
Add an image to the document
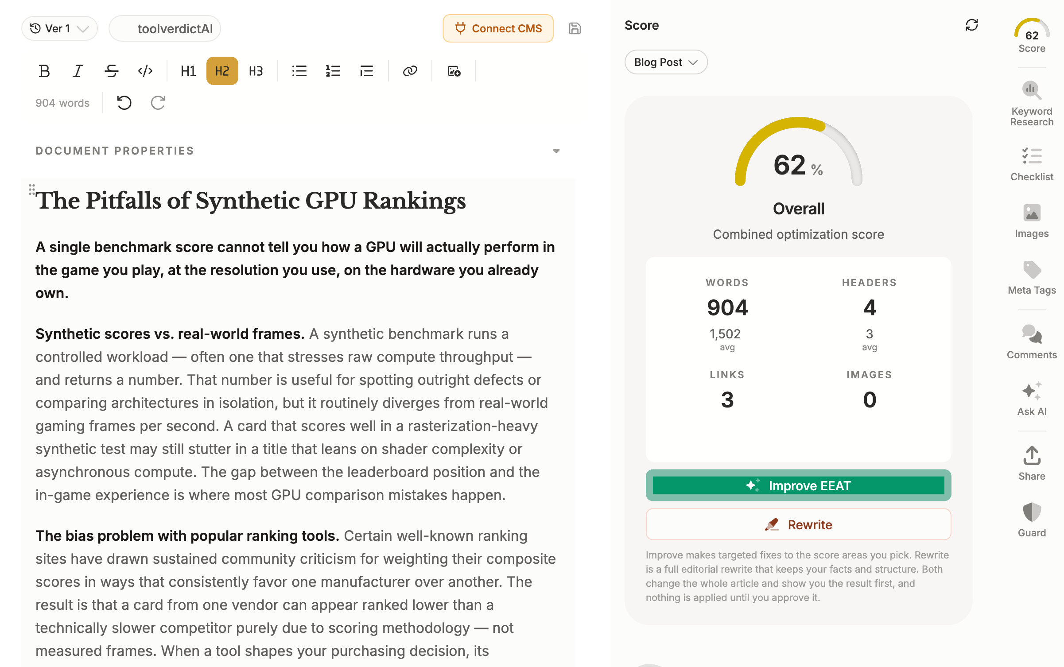454,71
